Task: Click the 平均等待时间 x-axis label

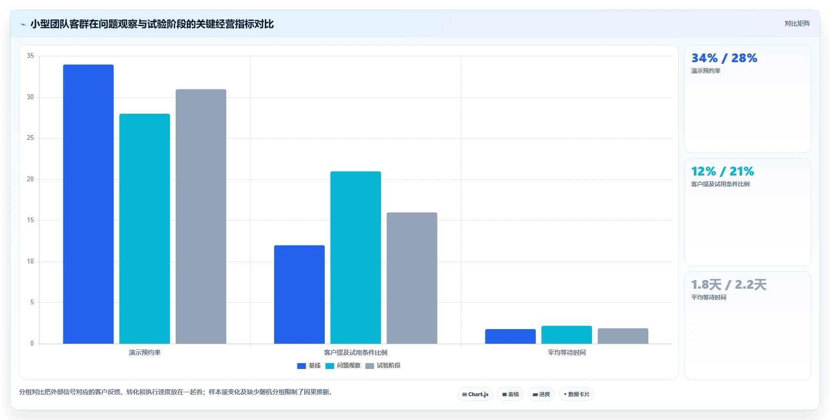Action: (x=567, y=352)
